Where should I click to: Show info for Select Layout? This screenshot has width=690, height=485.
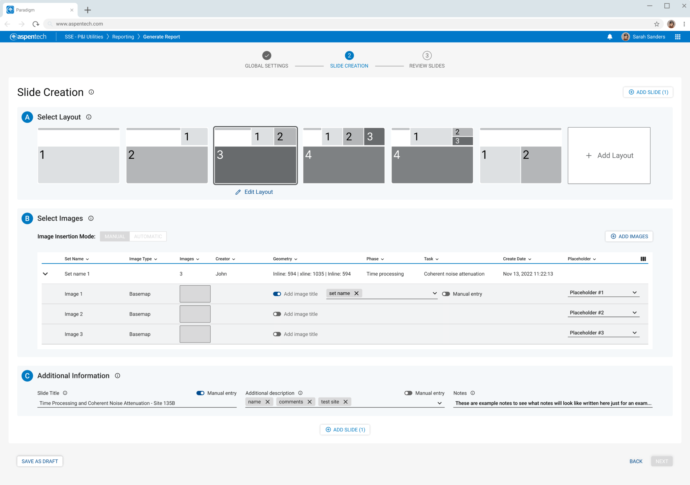click(89, 117)
